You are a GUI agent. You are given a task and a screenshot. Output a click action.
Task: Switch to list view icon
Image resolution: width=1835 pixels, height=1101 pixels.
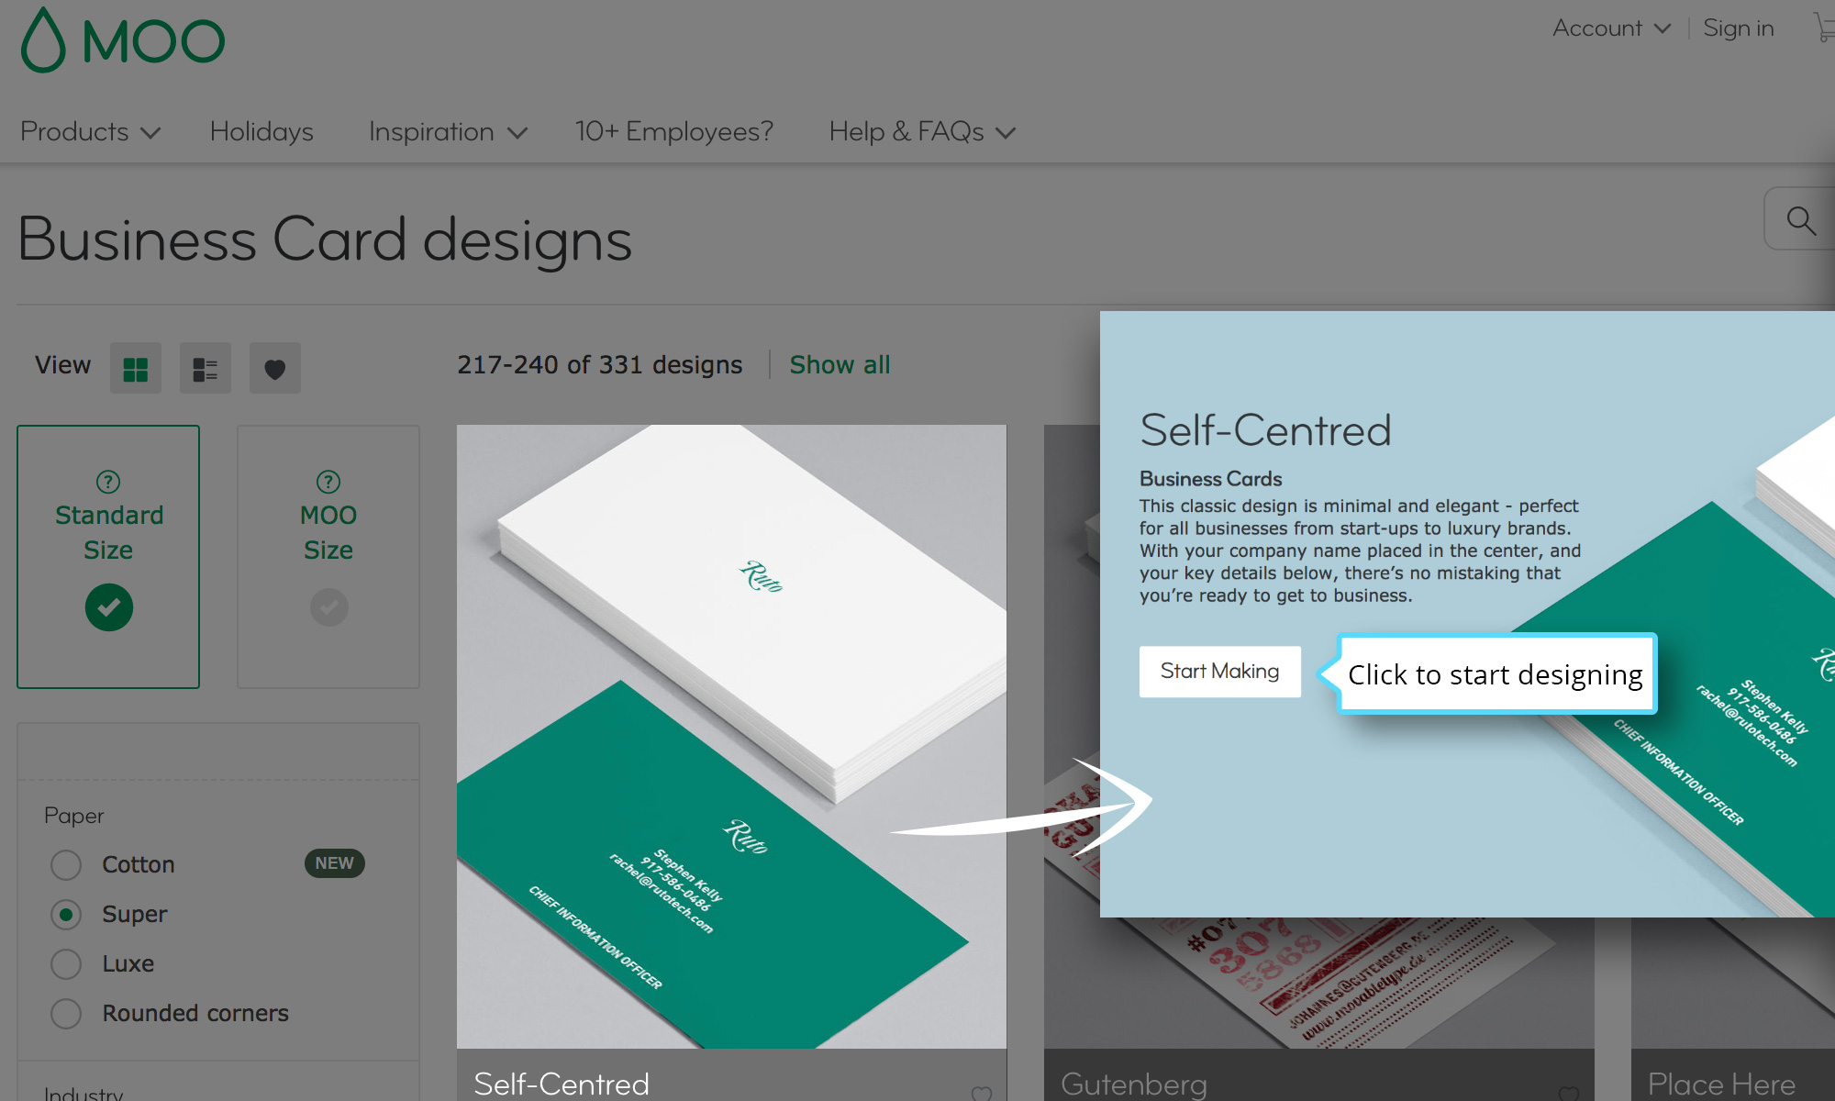click(206, 368)
